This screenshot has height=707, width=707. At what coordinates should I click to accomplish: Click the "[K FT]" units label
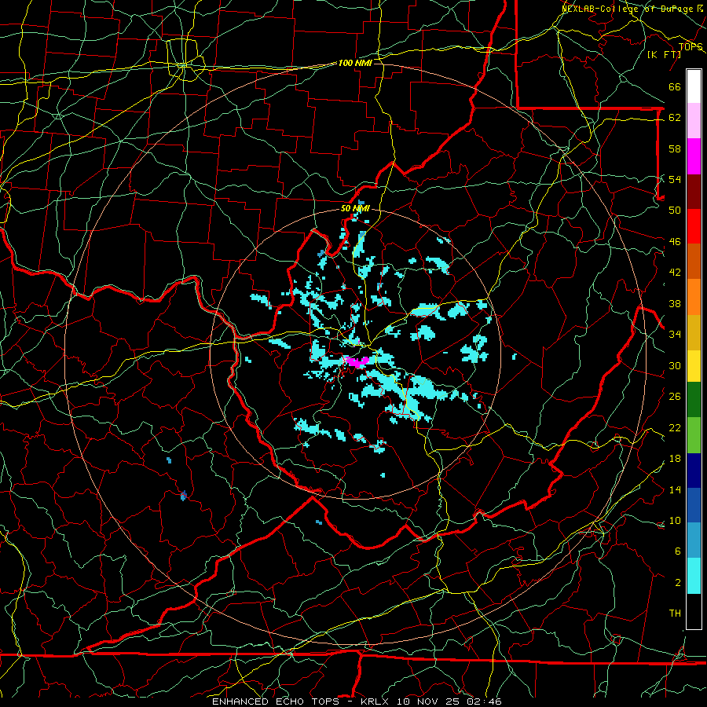(664, 55)
